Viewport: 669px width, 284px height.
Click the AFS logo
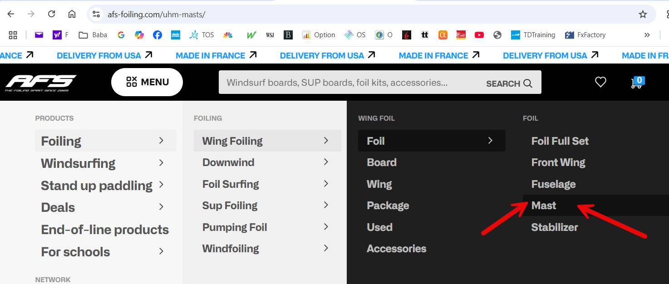41,83
